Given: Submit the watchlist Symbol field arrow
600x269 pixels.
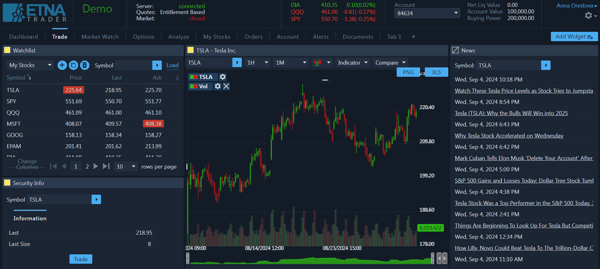Looking at the screenshot, I should (x=157, y=65).
